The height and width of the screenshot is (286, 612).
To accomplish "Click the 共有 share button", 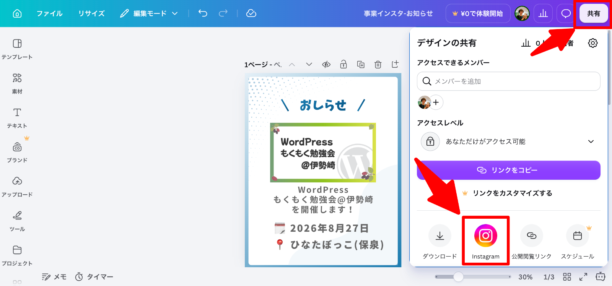I will pos(594,14).
